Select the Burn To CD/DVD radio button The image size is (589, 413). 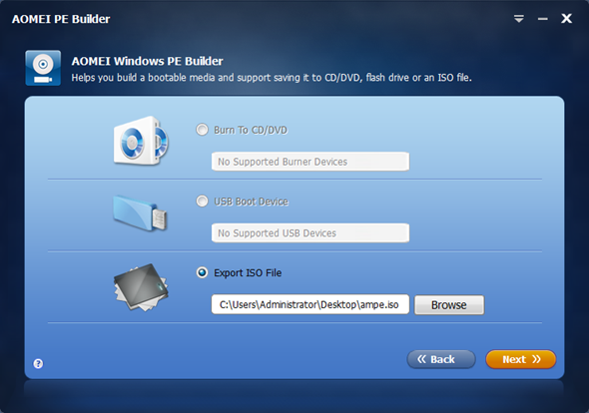click(x=202, y=130)
